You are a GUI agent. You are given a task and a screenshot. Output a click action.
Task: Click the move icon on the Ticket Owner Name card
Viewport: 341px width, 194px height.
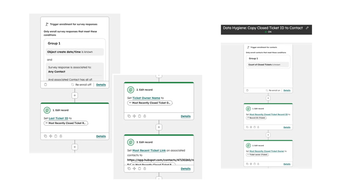(134, 116)
